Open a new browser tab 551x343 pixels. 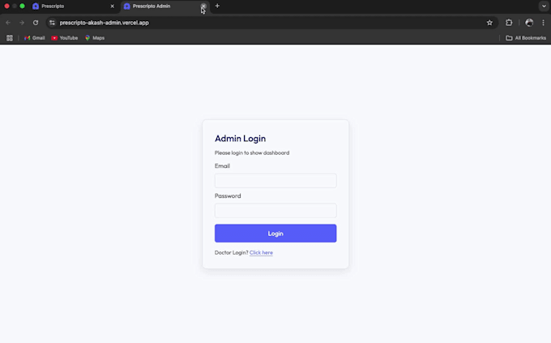click(217, 6)
